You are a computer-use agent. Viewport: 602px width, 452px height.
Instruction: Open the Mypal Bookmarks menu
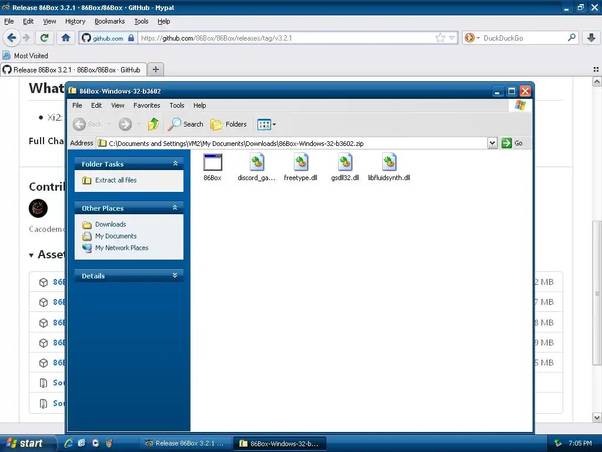pyautogui.click(x=109, y=22)
